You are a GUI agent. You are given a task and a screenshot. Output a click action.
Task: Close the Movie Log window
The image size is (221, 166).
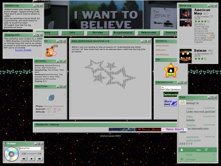click(215, 6)
